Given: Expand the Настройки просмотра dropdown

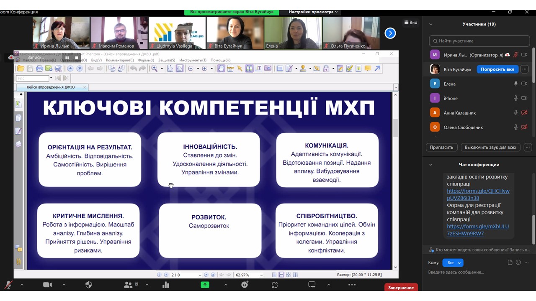Looking at the screenshot, I should tap(312, 12).
